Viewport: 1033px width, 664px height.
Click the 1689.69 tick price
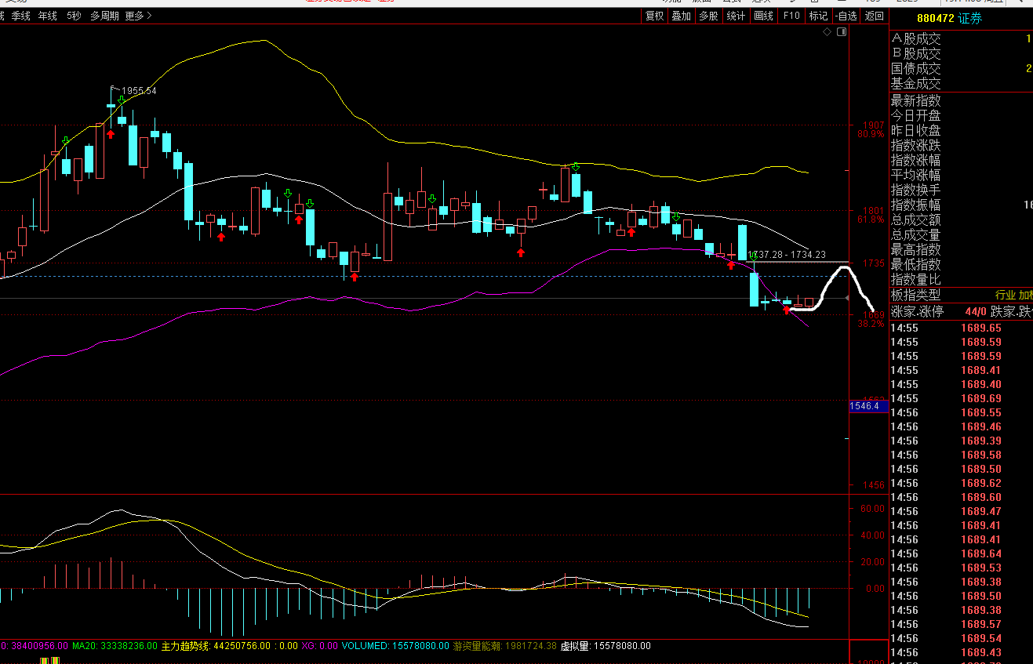pos(980,398)
